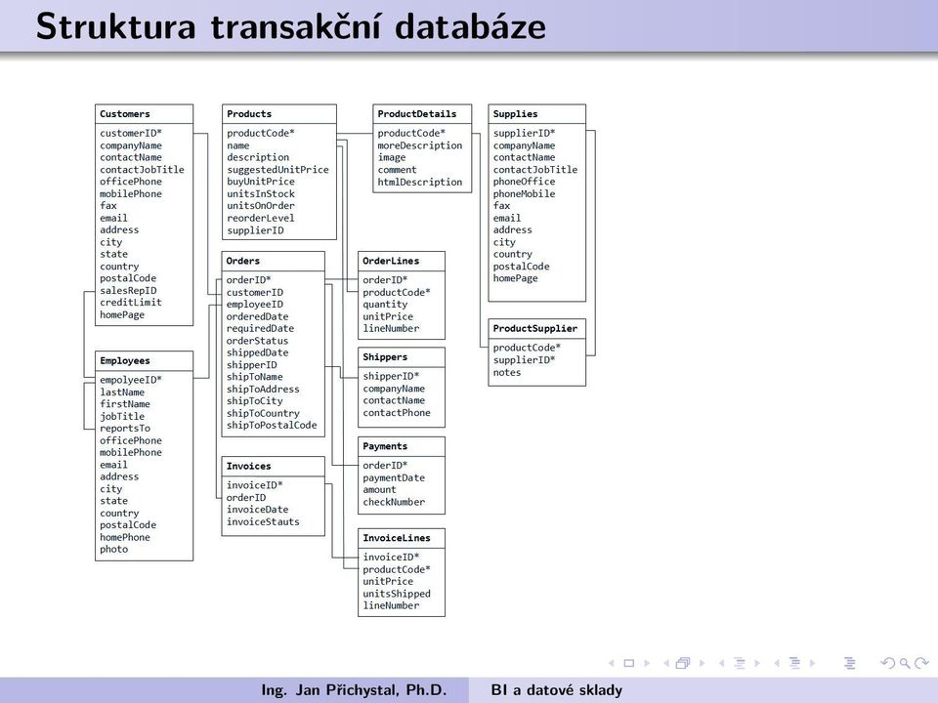Click 'suggestedUnitPrice' in Products
The image size is (938, 703).
277,169
